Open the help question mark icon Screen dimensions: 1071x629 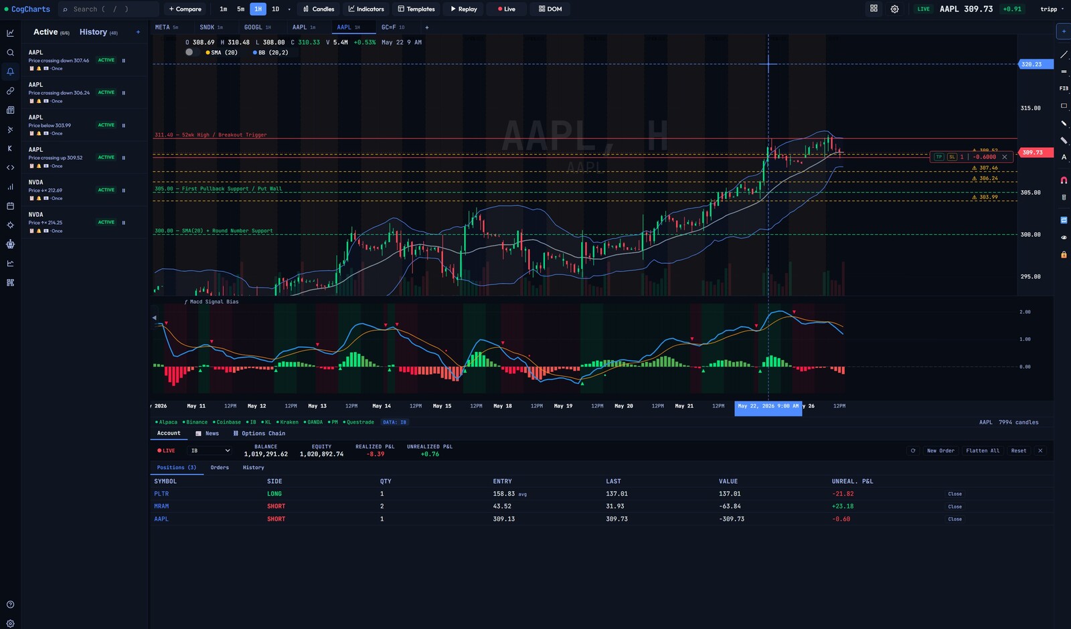click(x=10, y=604)
